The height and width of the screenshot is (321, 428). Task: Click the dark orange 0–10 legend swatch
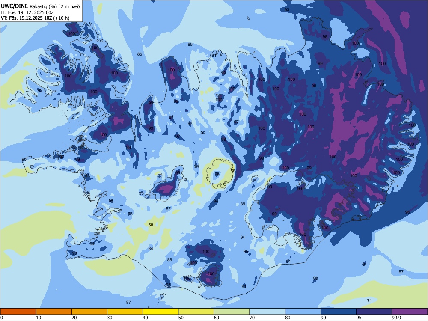pos(18,312)
